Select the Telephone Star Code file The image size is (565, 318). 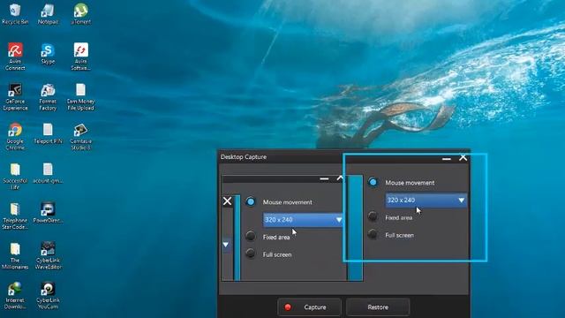click(x=15, y=216)
